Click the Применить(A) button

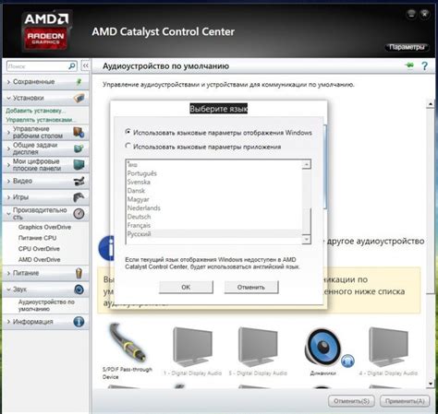point(405,401)
